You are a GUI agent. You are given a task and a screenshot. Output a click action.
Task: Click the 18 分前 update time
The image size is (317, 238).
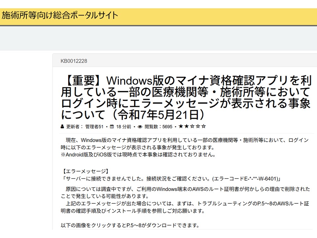tap(123, 127)
